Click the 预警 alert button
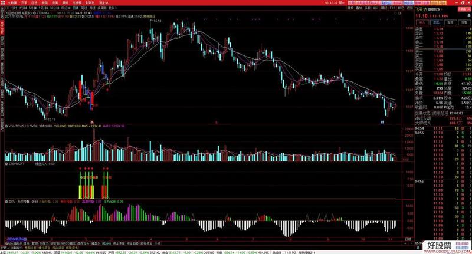472x254 pixels. [x=464, y=22]
